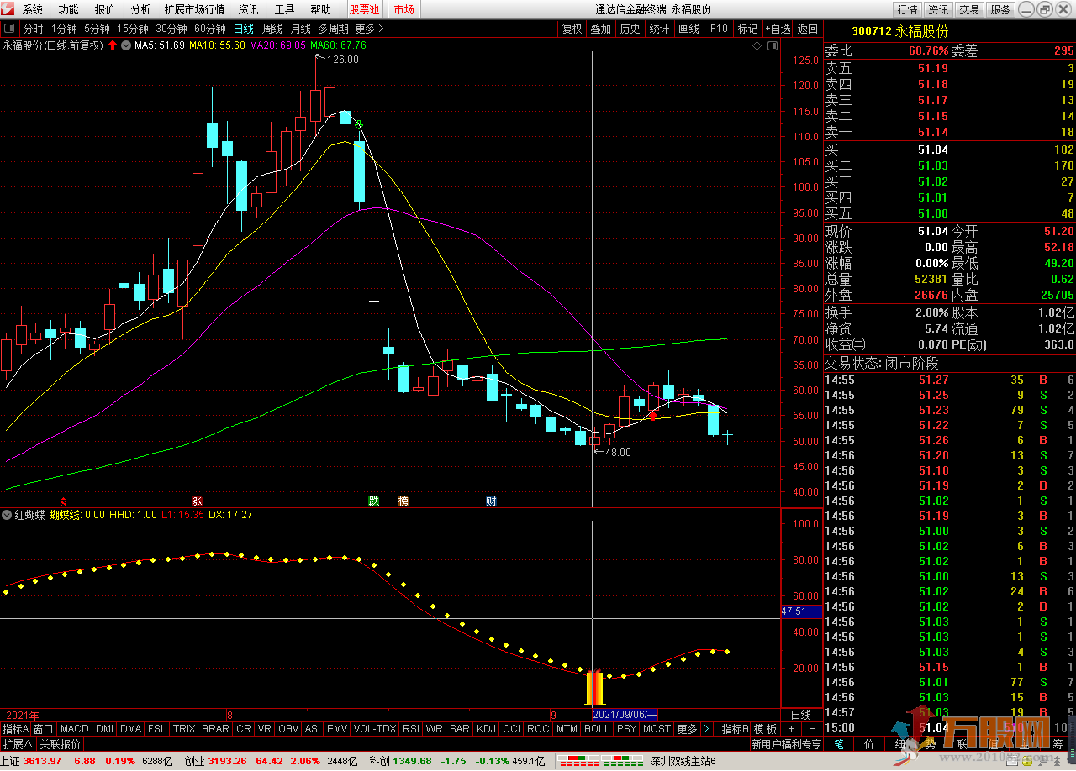Open the 系统 menu

[x=33, y=9]
